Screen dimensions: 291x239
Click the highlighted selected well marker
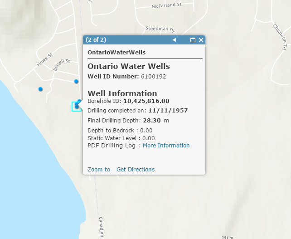click(x=77, y=107)
